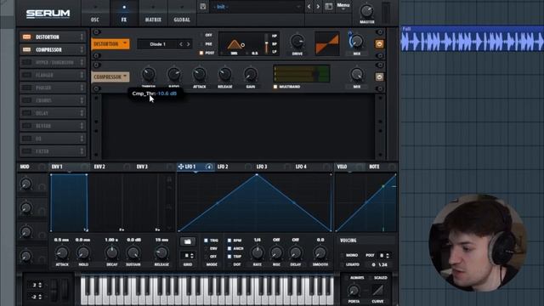Toggle the LFO BPM sync box

229,240
